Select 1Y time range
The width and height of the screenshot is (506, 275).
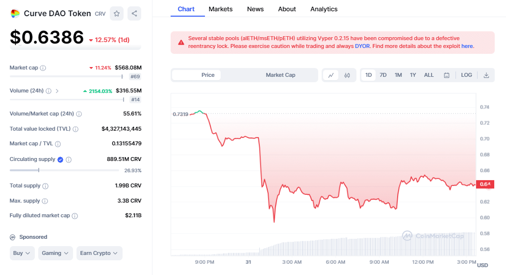[x=413, y=75]
